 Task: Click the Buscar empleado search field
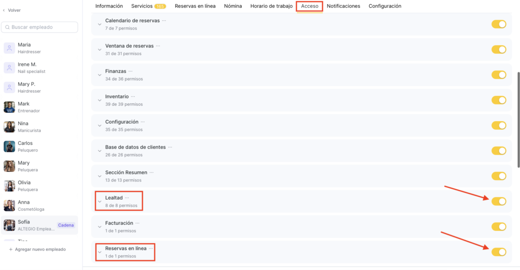coord(40,27)
